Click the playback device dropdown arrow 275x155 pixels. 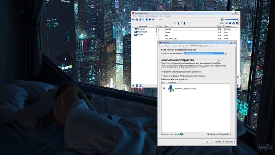(225, 53)
